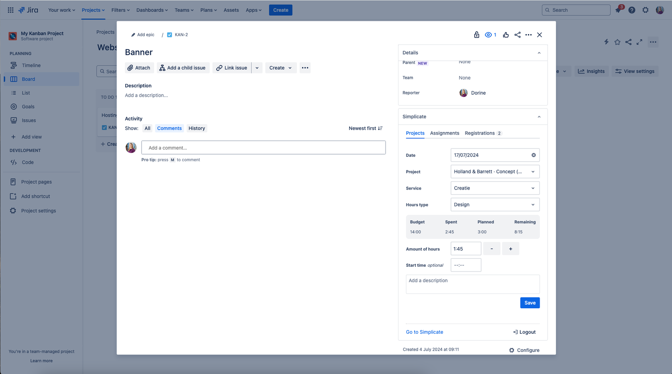Close the Banner issue dialog
This screenshot has width=672, height=374.
[x=540, y=35]
